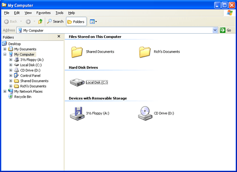The image size is (237, 172).
Task: Select Desktop in the folder tree
Action: pos(14,44)
